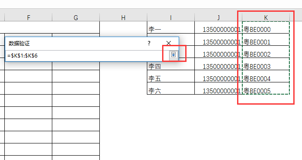
Task: Close the 数据验证 dialog
Action: [169, 43]
